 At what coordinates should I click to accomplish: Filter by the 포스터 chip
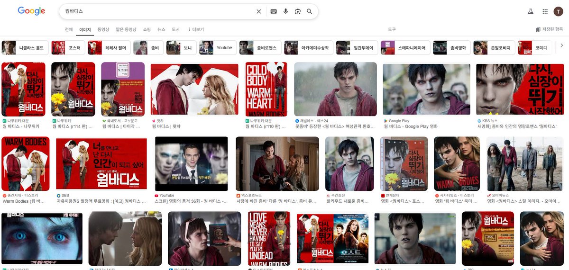tap(68, 48)
